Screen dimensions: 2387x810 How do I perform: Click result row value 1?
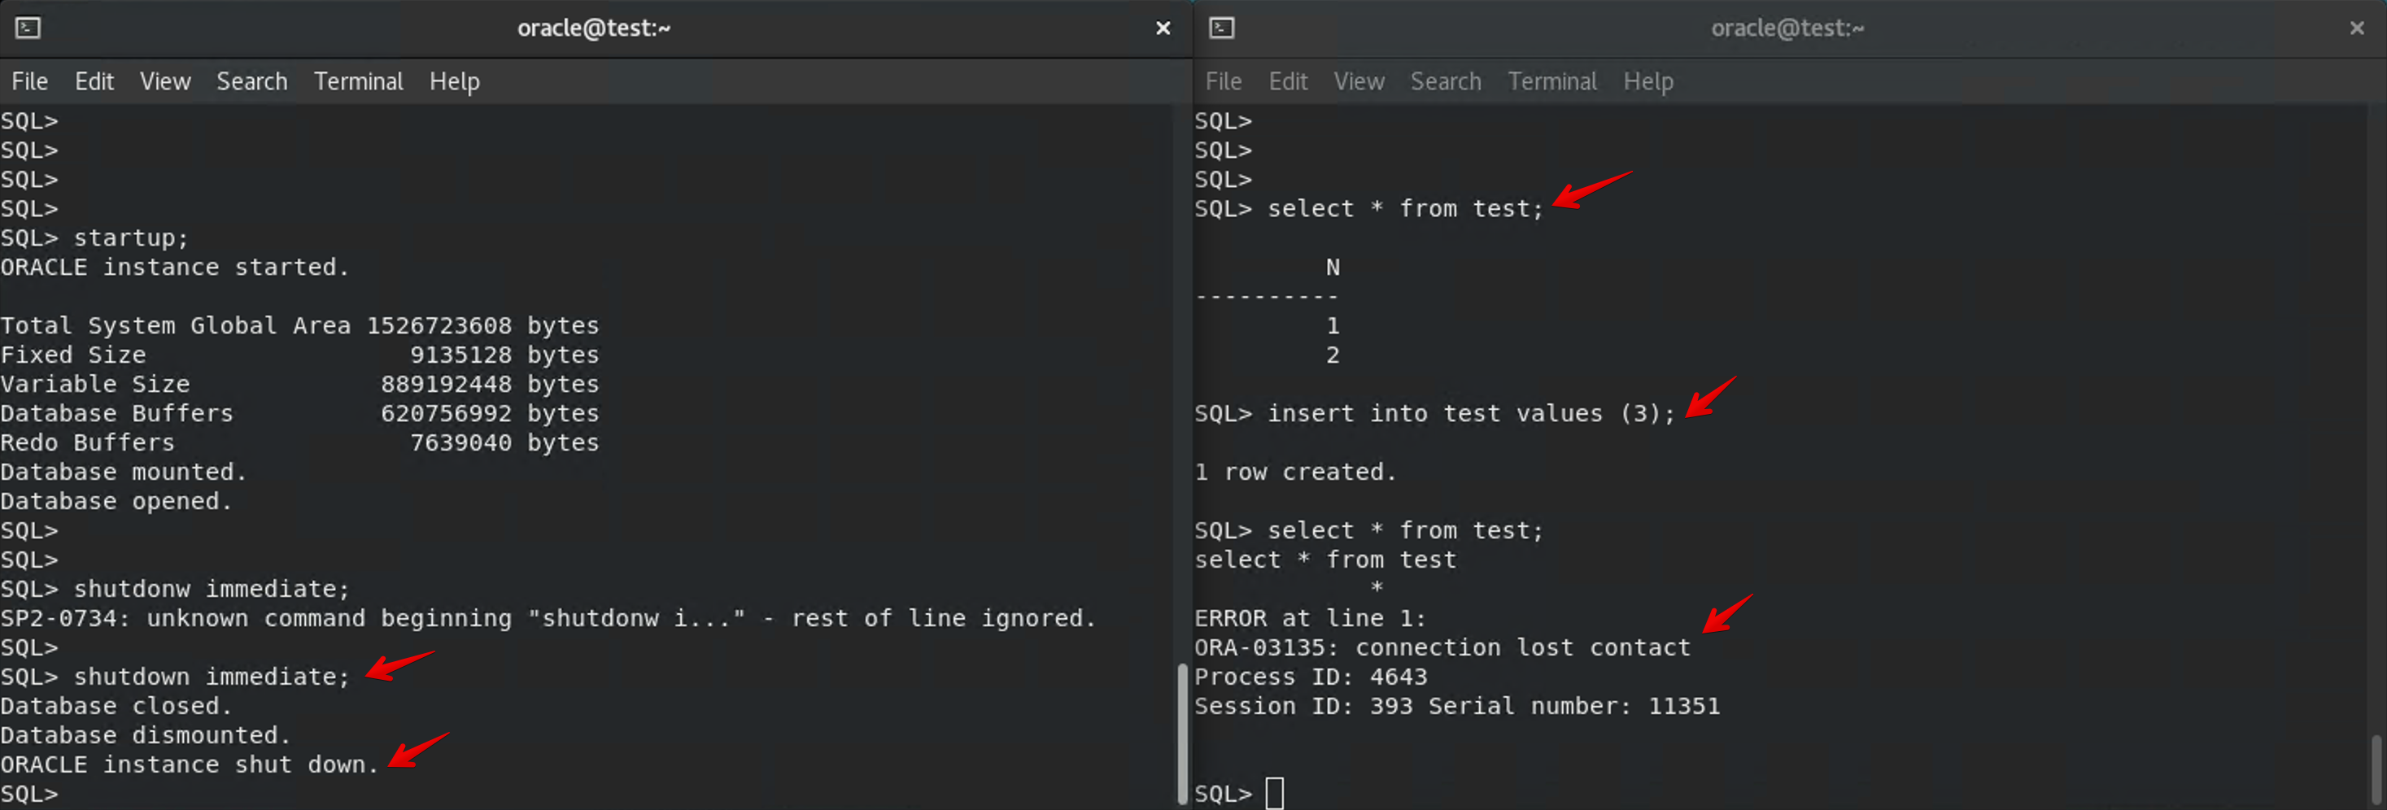click(x=1333, y=326)
